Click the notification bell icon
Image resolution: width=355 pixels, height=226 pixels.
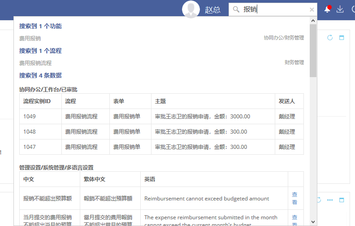click(x=327, y=9)
